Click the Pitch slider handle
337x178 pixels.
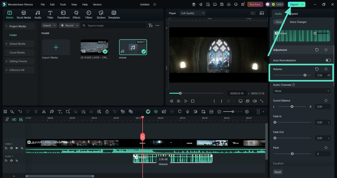point(292,154)
